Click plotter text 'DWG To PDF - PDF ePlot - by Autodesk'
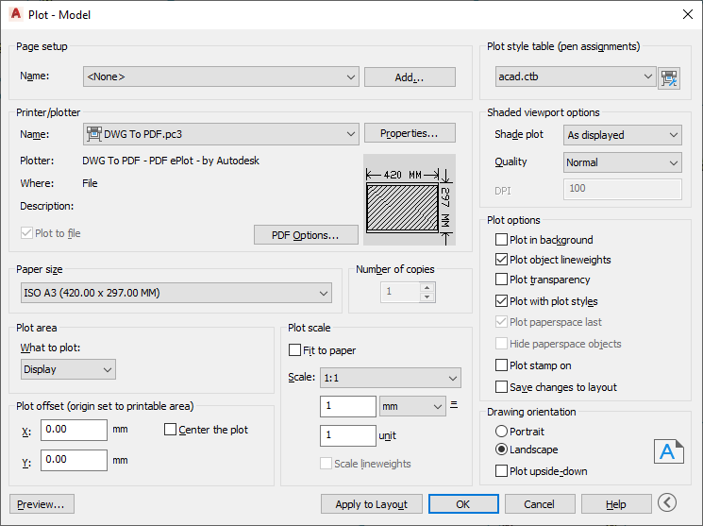The height and width of the screenshot is (526, 703). [x=171, y=161]
